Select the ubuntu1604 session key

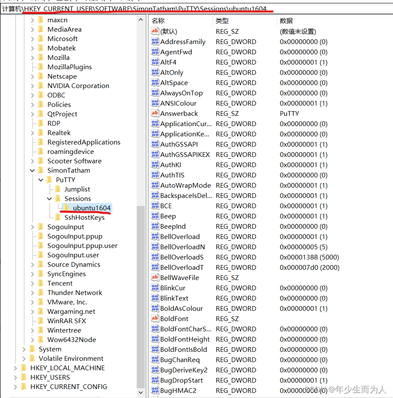pyautogui.click(x=91, y=208)
